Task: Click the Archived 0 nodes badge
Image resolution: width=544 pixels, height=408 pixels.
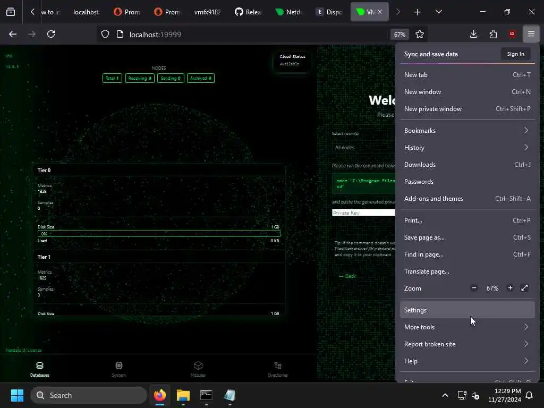Action: (x=200, y=79)
